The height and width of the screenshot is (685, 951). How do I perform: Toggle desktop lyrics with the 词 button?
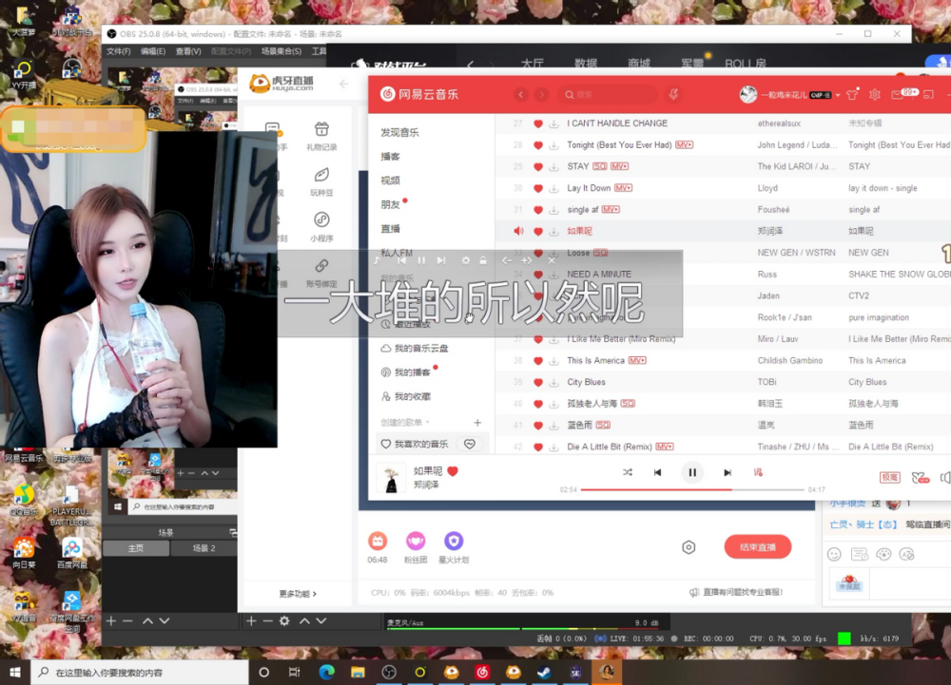(x=758, y=472)
